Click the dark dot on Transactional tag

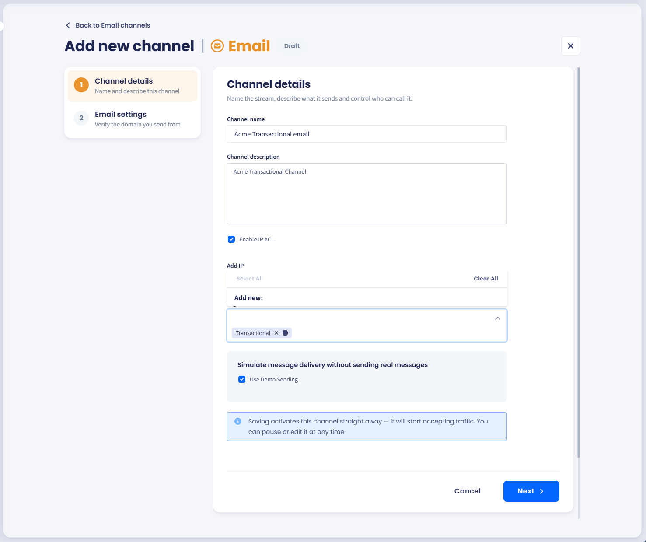tap(285, 333)
